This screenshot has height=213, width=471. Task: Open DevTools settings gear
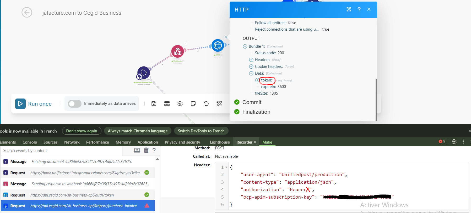click(454, 142)
